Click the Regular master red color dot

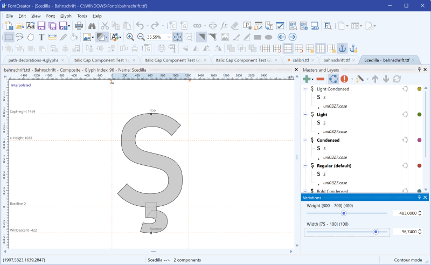pos(419,165)
